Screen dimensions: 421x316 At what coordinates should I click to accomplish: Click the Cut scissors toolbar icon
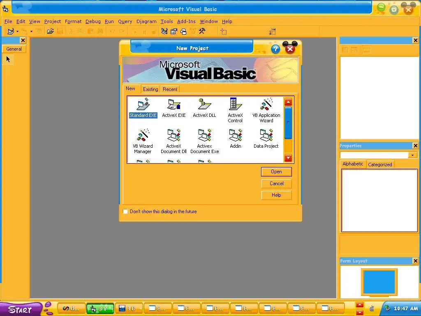click(x=72, y=31)
